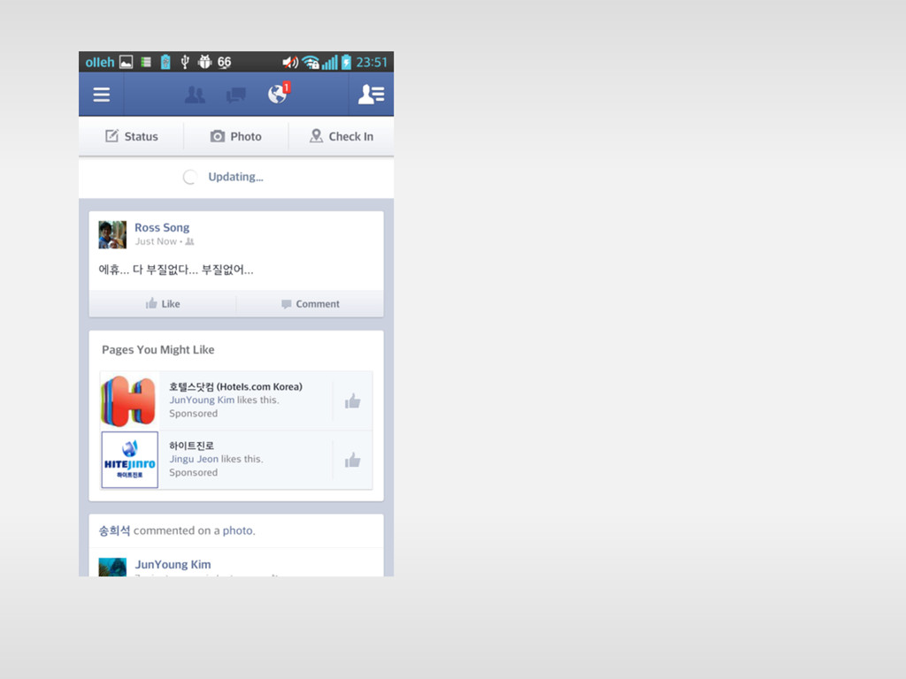This screenshot has height=679, width=906.
Task: Click the 'olleh' carrier label
Action: tap(99, 63)
